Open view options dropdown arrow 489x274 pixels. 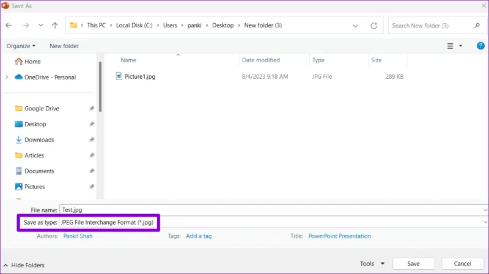460,46
